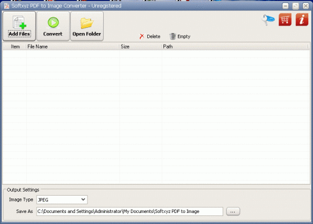The height and width of the screenshot is (224, 313).
Task: Open the shopping cart purchase icon
Action: pyautogui.click(x=285, y=20)
